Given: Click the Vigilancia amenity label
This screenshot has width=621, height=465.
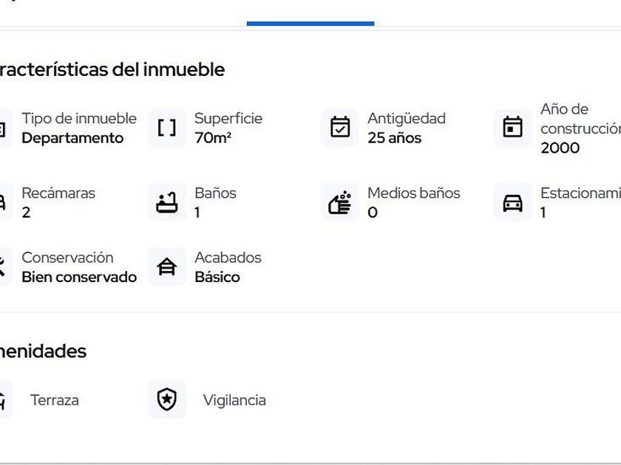Looking at the screenshot, I should [234, 400].
